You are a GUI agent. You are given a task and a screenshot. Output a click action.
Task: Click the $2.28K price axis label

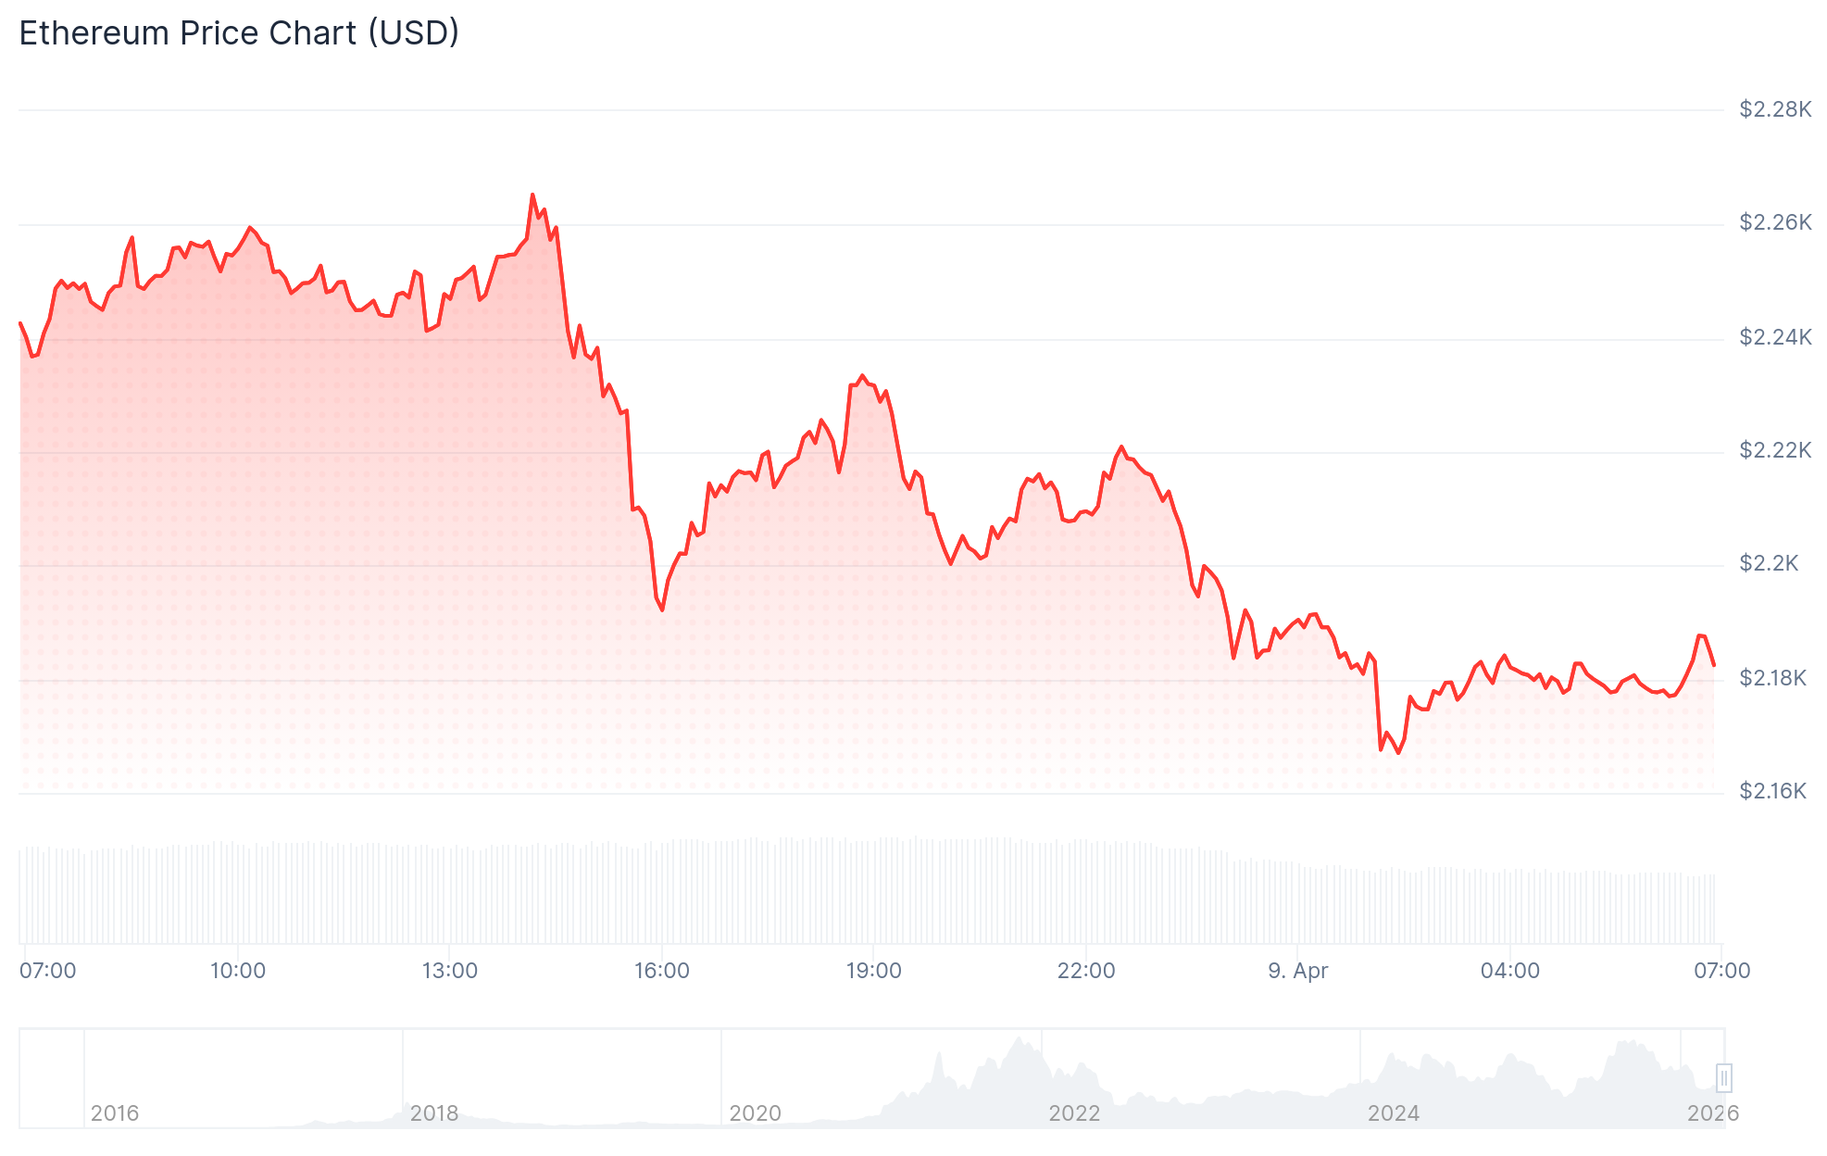click(1775, 109)
